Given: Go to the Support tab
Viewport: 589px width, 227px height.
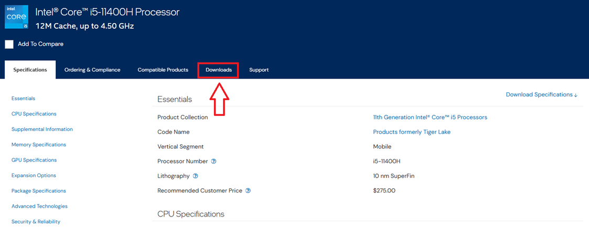Looking at the screenshot, I should (259, 70).
